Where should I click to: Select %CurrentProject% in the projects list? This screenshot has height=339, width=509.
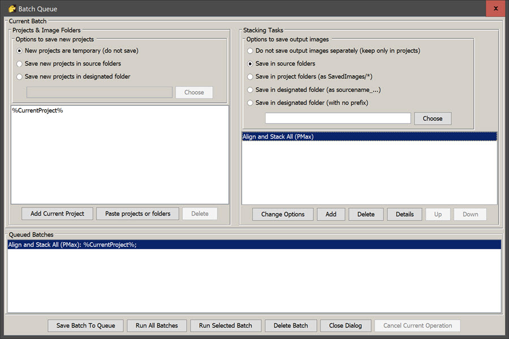pos(37,111)
